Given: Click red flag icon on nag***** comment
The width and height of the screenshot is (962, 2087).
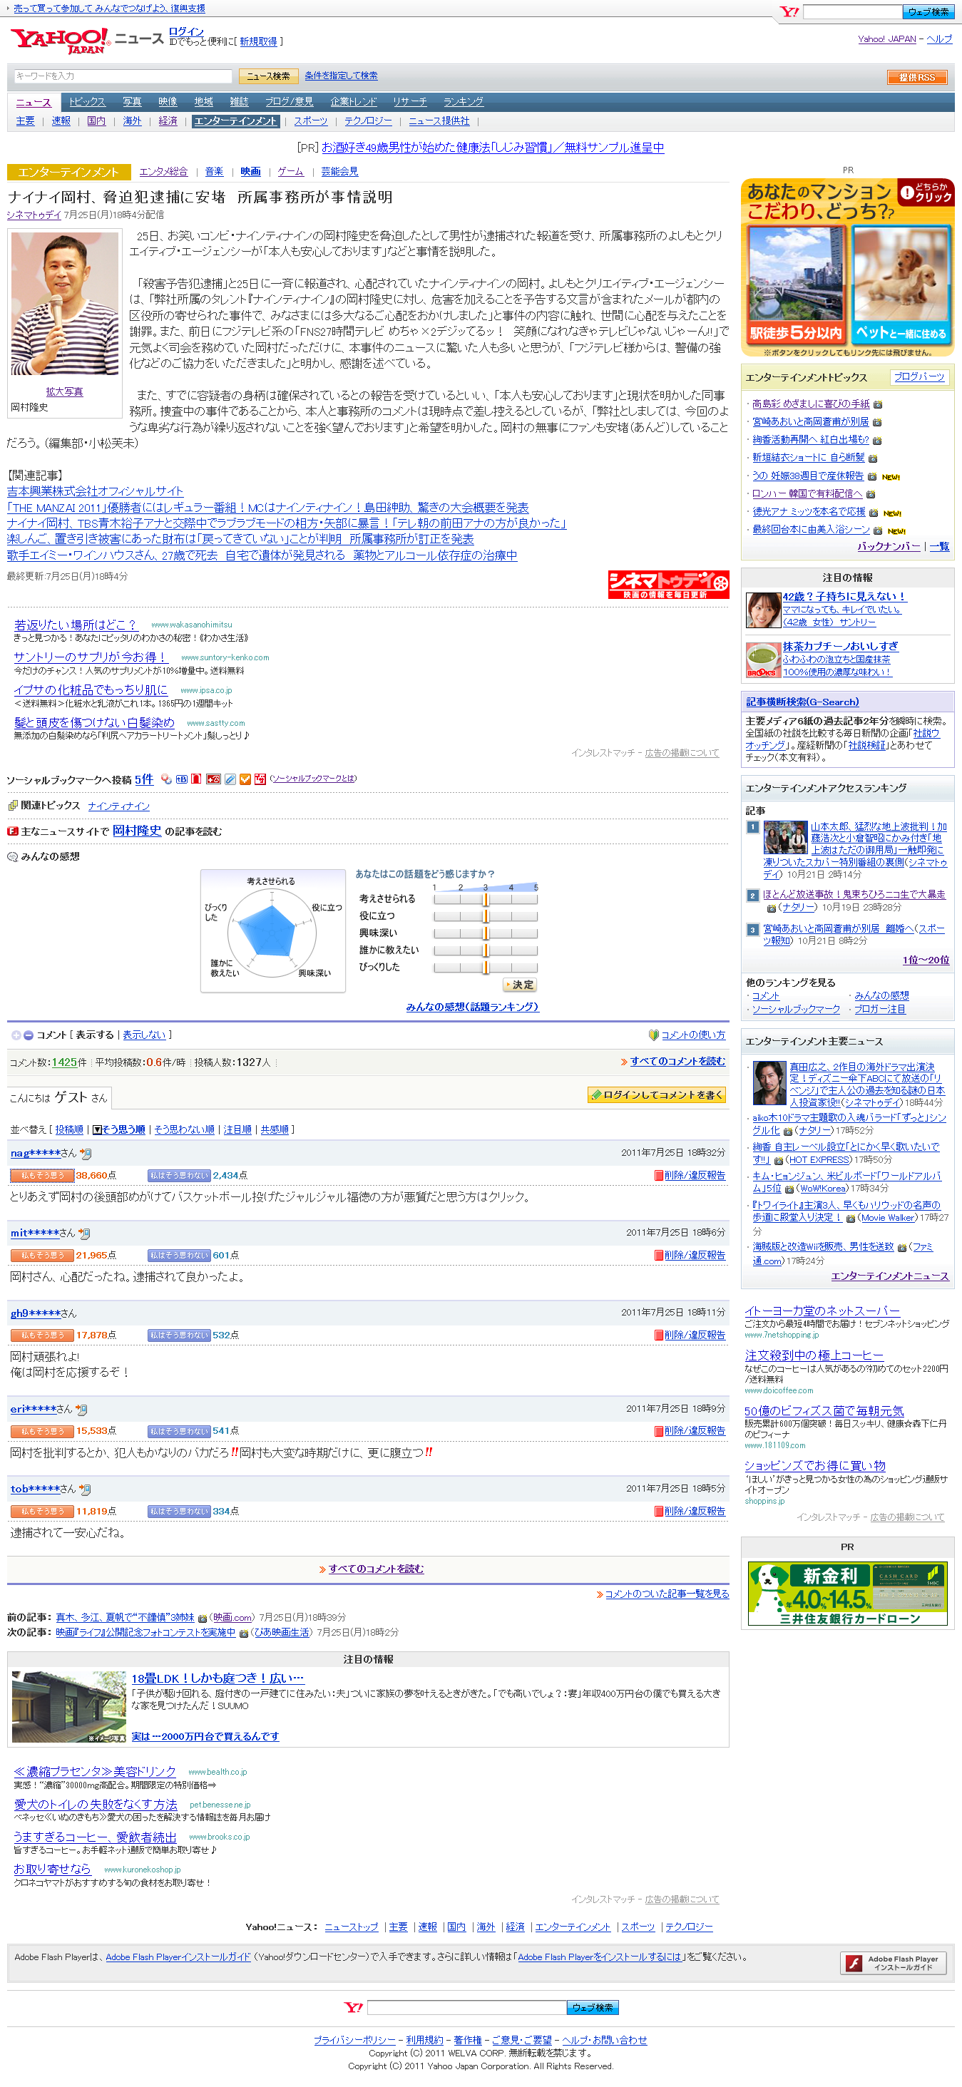Looking at the screenshot, I should (658, 1176).
